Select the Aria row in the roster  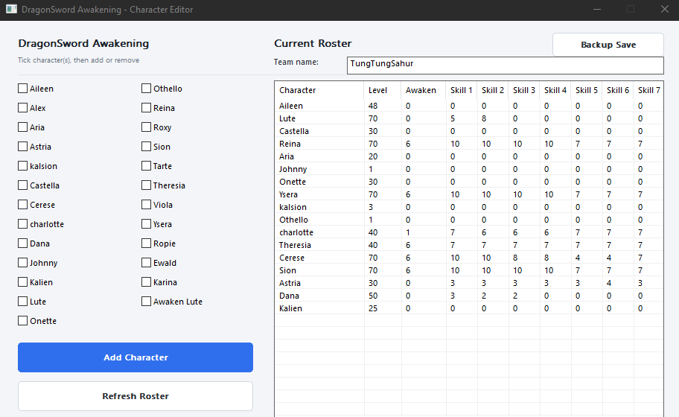click(x=468, y=156)
